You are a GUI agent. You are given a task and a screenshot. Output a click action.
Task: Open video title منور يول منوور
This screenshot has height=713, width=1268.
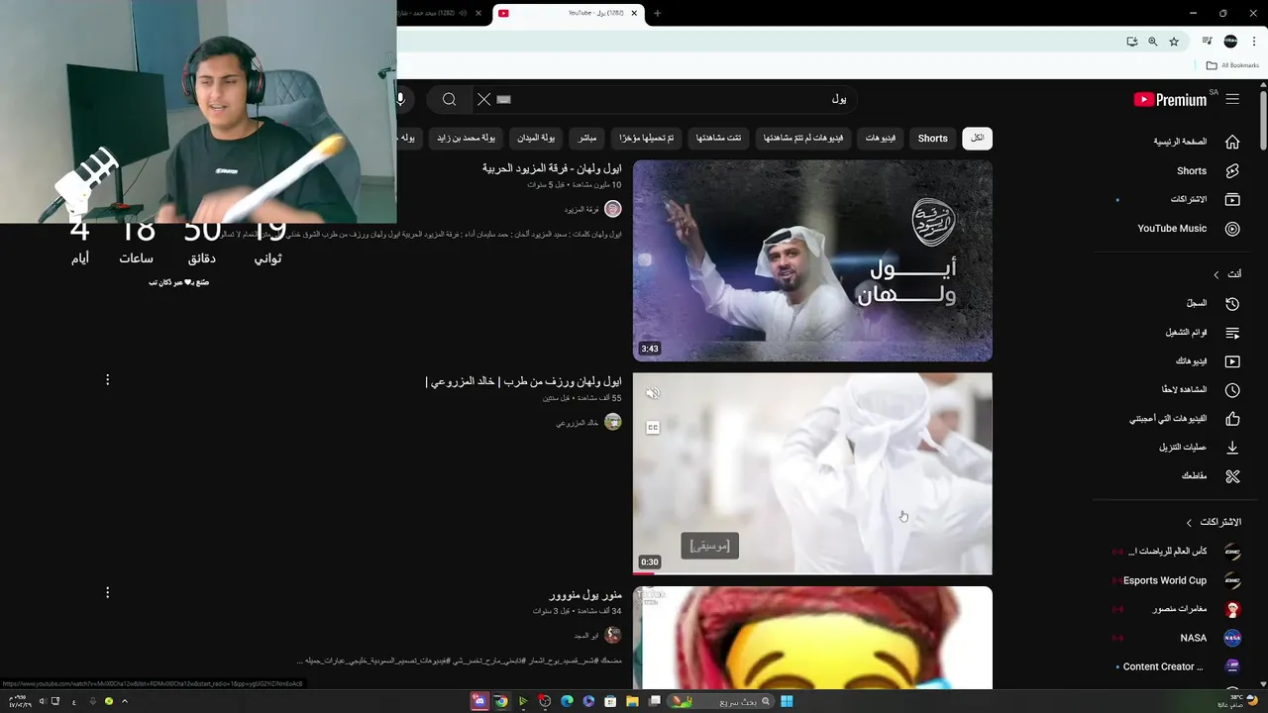(585, 594)
